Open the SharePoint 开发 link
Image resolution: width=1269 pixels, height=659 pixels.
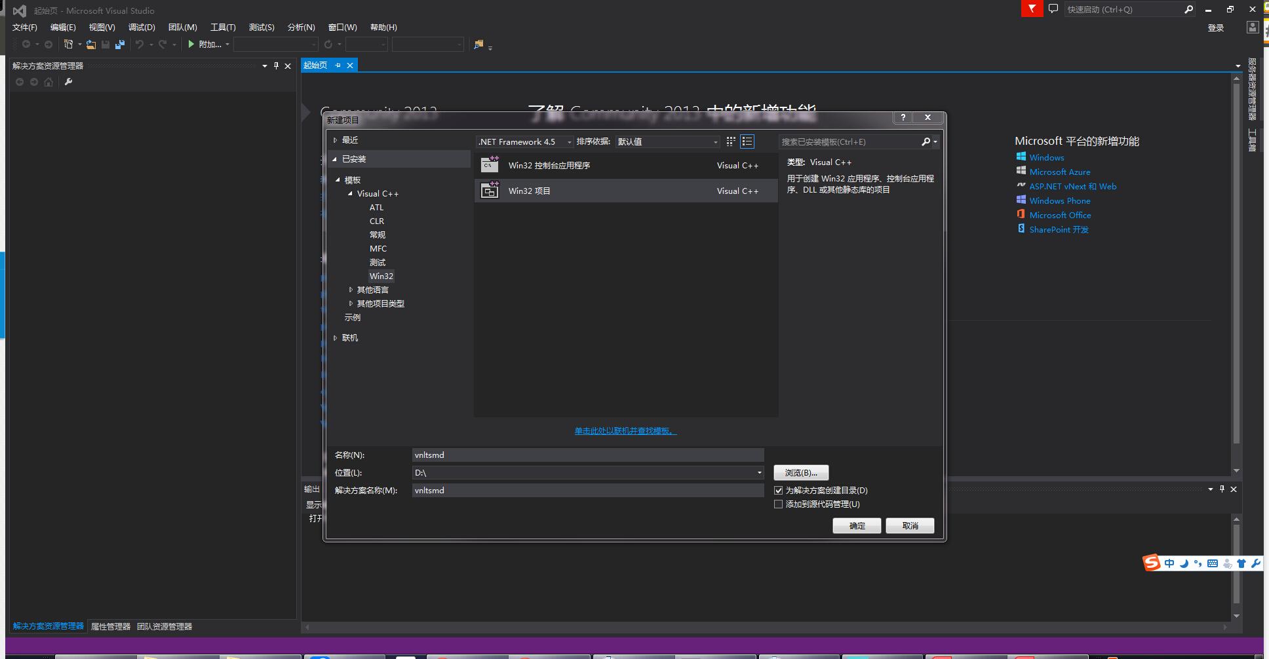pos(1059,229)
